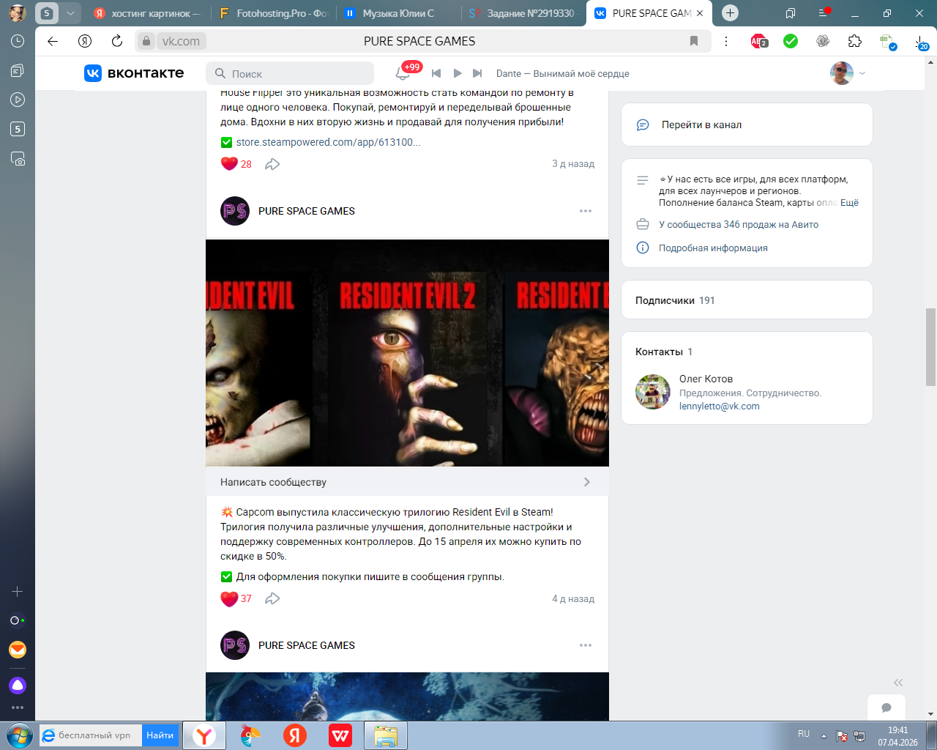Open File Explorer from the taskbar
937x750 pixels.
(x=386, y=735)
